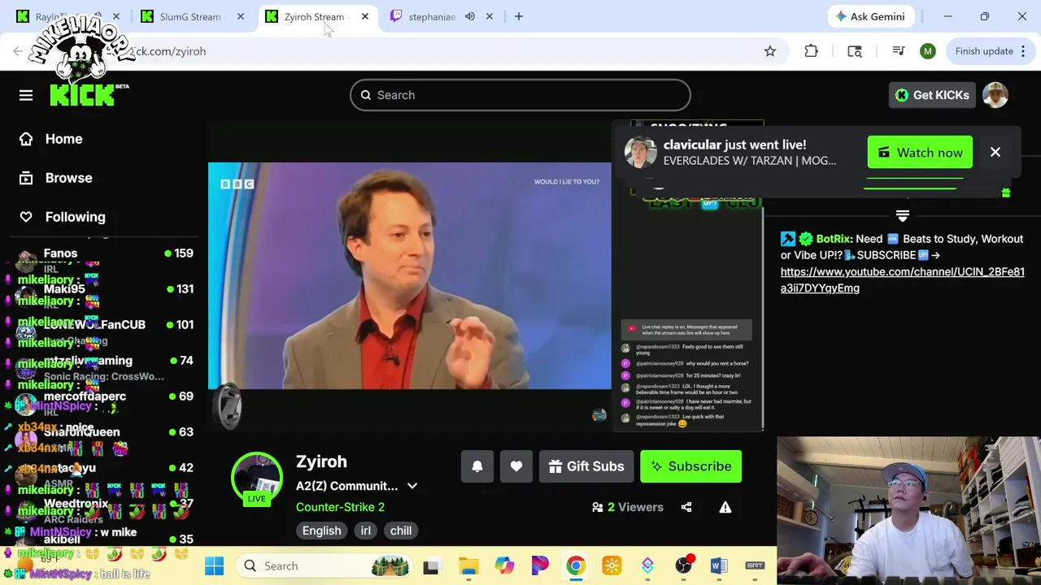Open the Chrome three-dot menu
Viewport: 1041px width, 585px height.
[1023, 51]
